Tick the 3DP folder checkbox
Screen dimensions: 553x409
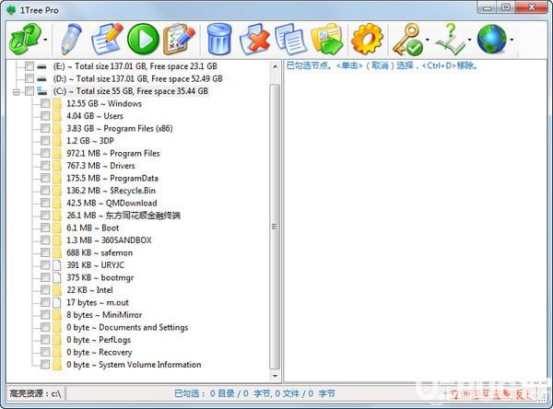45,141
